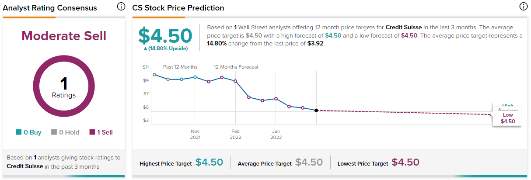The height and width of the screenshot is (180, 531).
Task: Click the 1 Ratings count inside the donut
Action: coord(64,87)
